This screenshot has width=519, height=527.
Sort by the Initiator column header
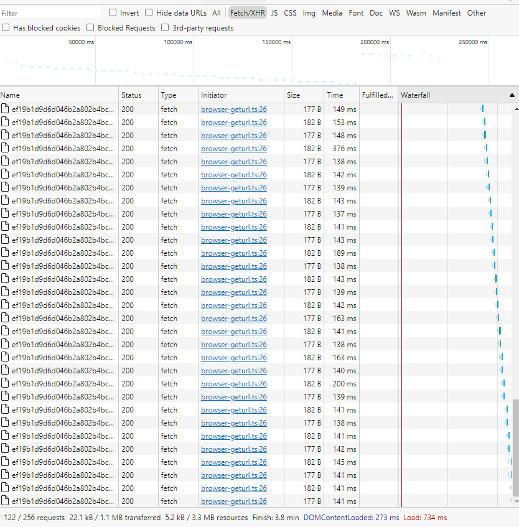(x=241, y=95)
